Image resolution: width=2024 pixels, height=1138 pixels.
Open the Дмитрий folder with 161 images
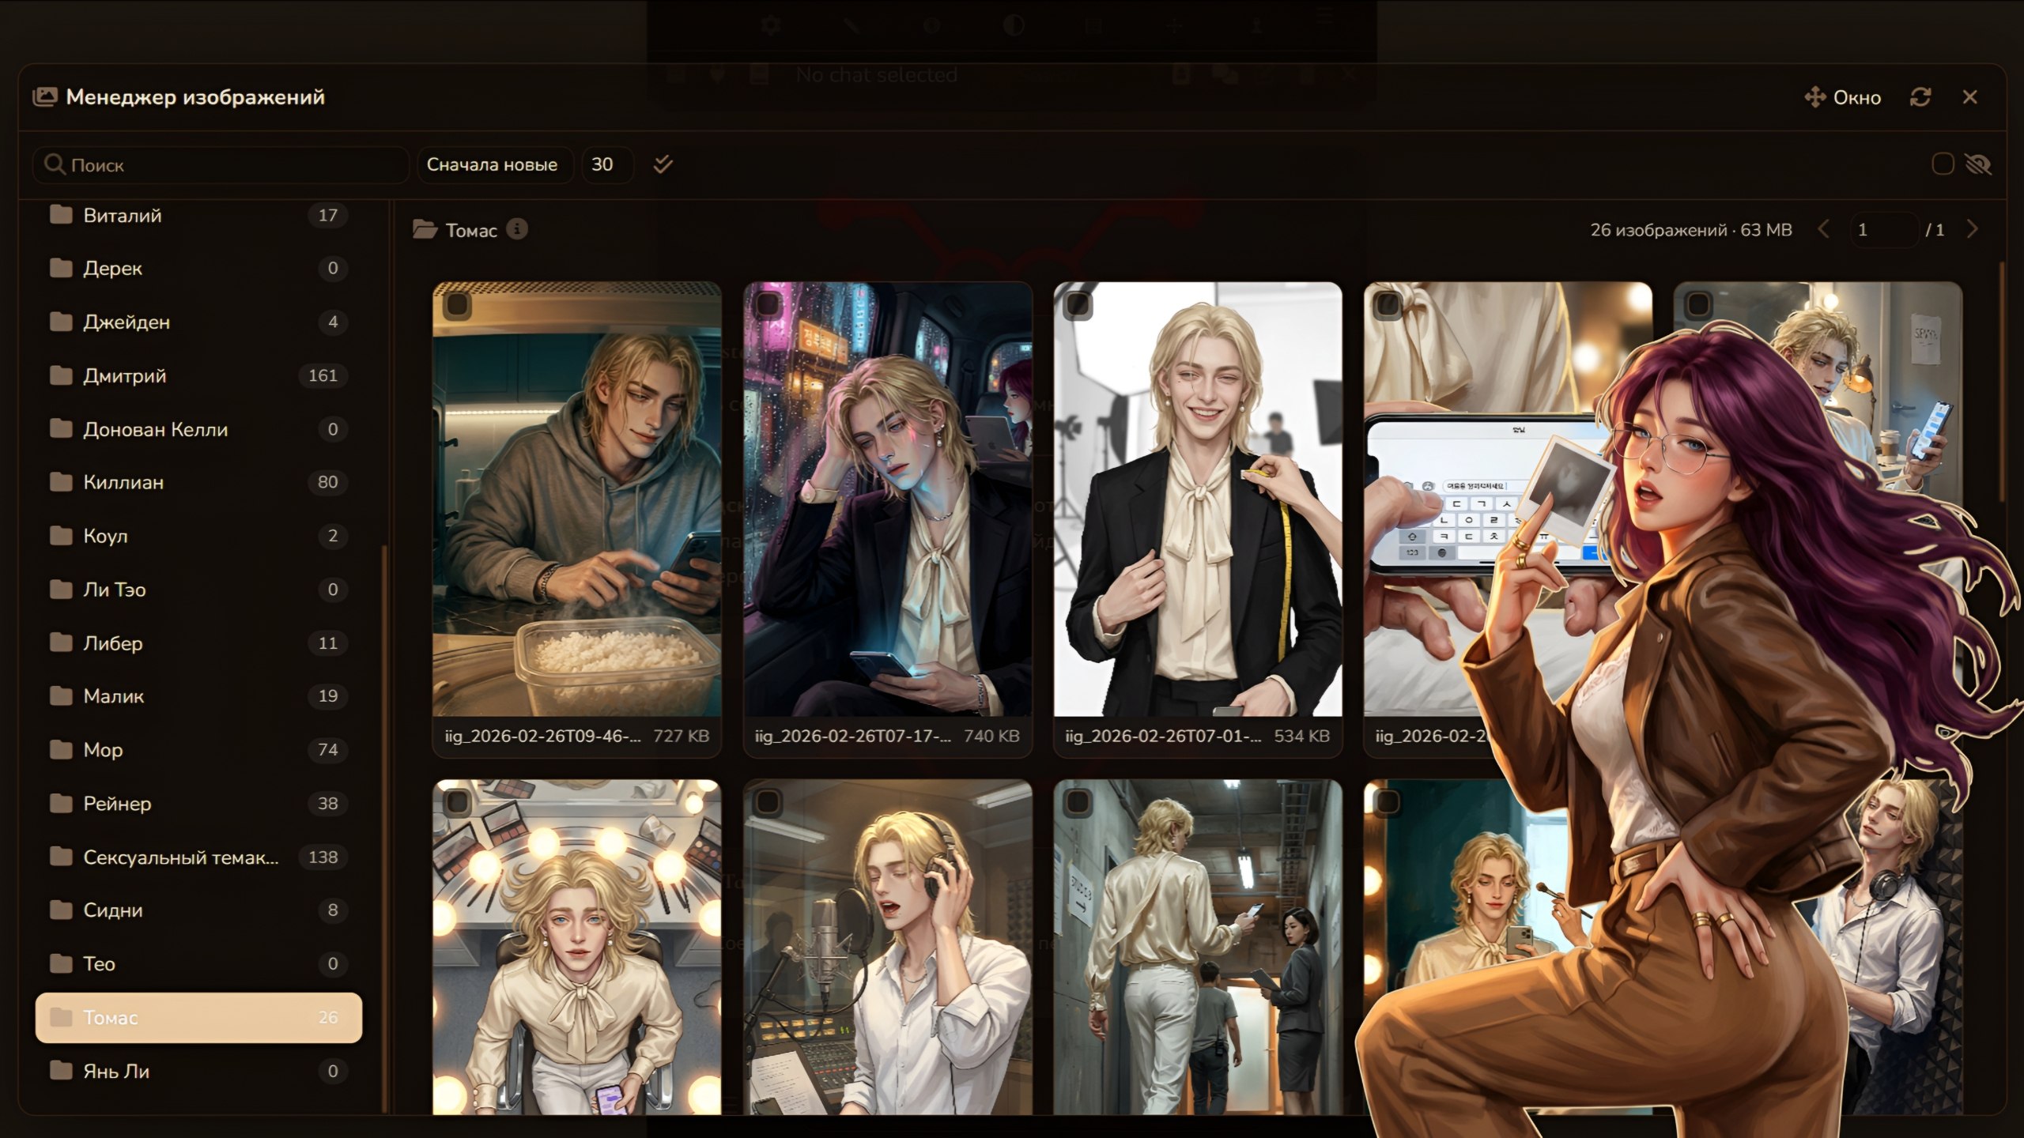(x=198, y=375)
